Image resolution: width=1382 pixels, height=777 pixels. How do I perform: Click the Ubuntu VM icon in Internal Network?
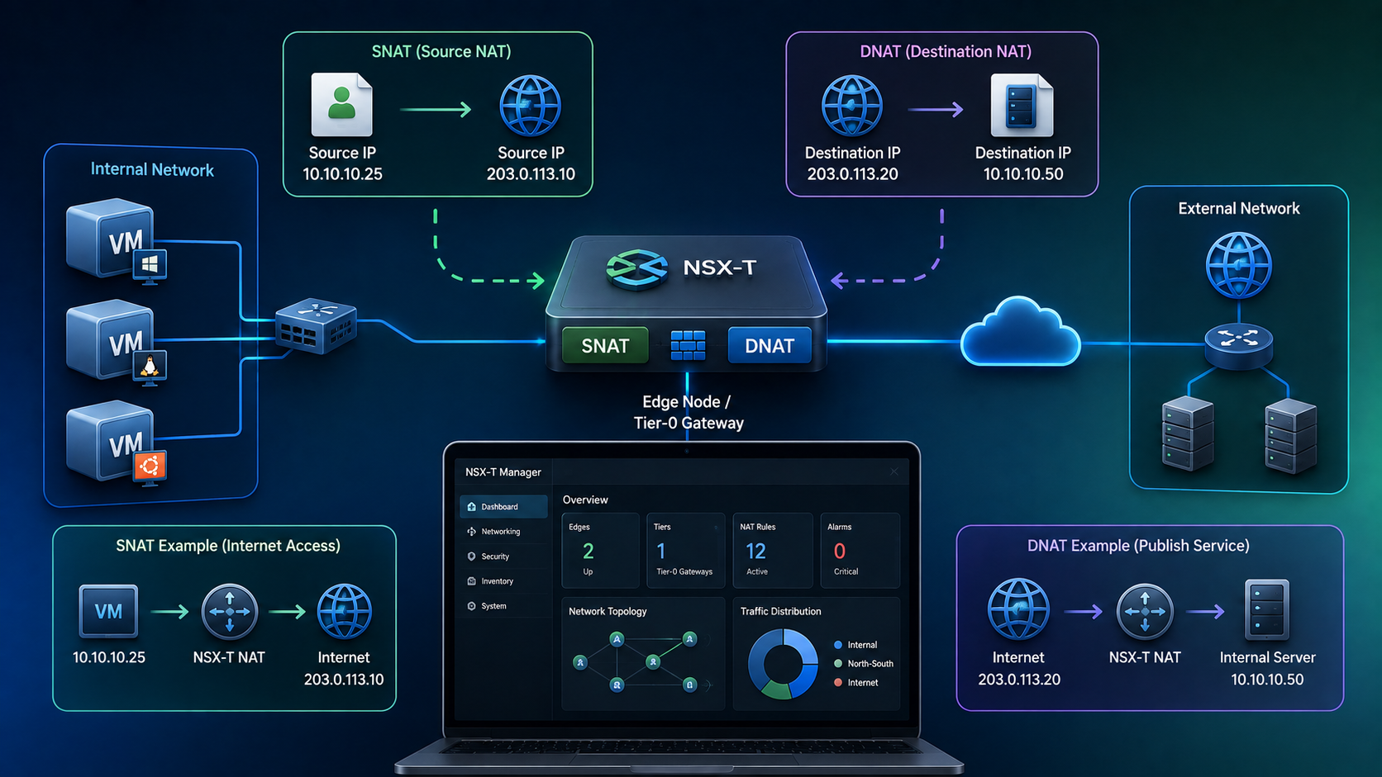[x=116, y=443]
